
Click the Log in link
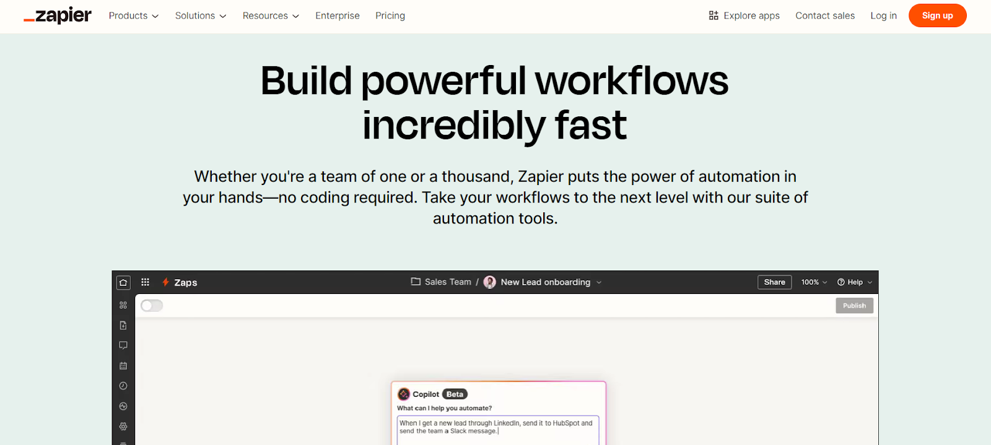coord(883,15)
